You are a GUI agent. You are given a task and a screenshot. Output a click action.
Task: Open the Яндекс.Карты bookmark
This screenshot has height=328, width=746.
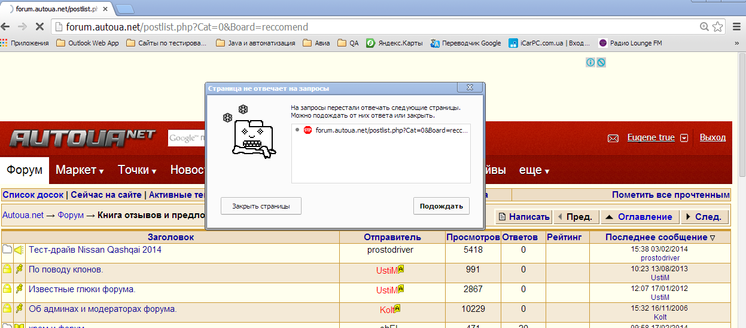395,43
